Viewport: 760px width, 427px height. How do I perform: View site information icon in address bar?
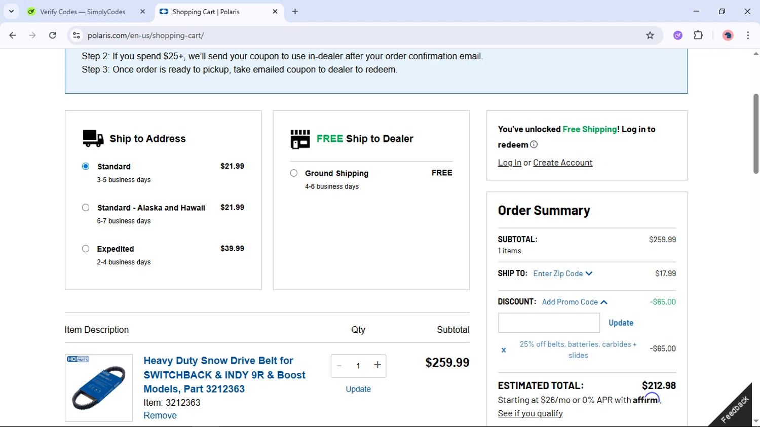point(77,35)
